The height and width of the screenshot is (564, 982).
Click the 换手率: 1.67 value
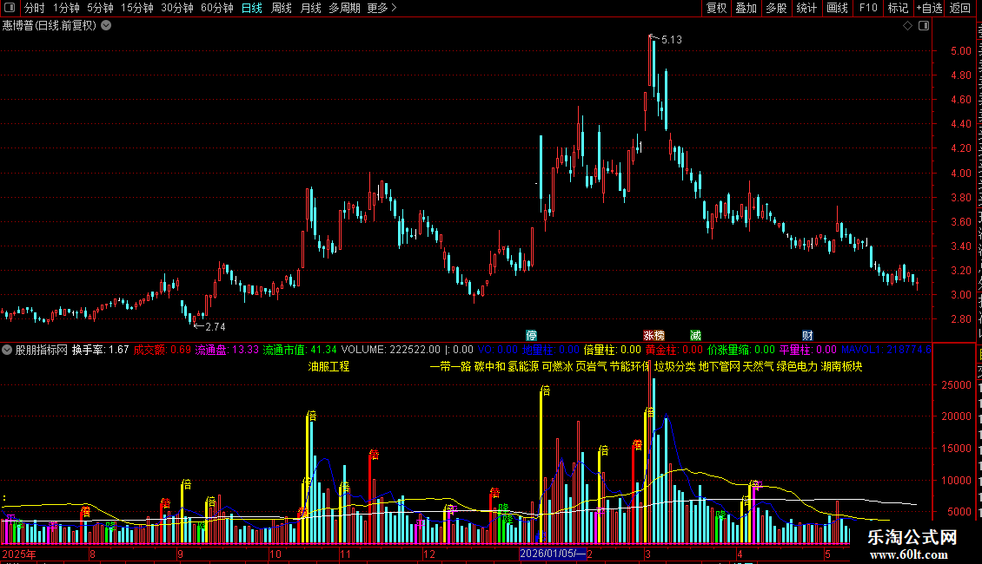[x=100, y=351]
